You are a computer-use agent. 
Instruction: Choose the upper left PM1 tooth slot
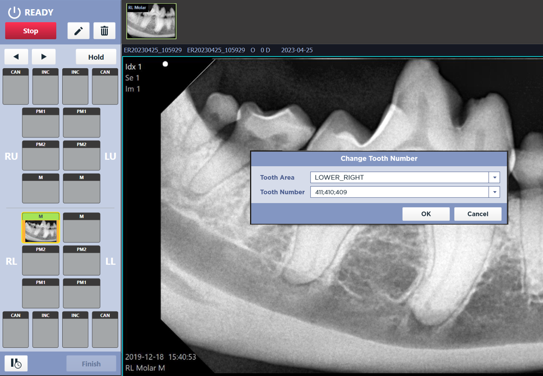82,123
